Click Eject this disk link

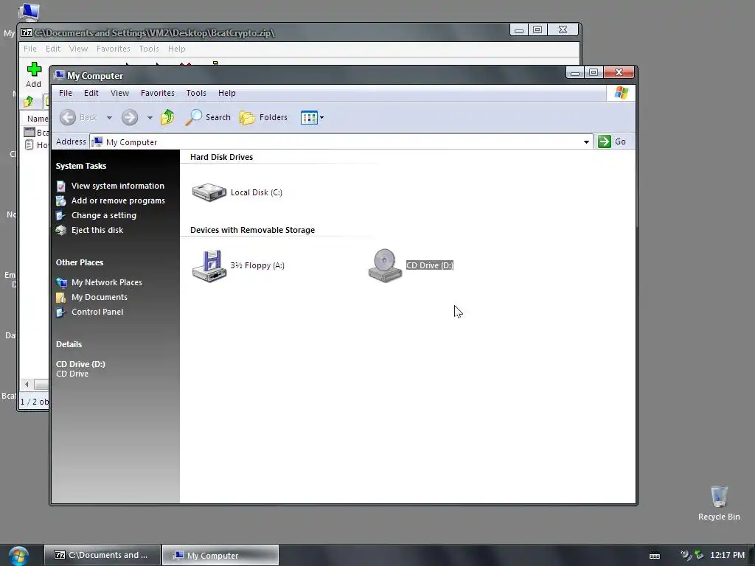97,230
